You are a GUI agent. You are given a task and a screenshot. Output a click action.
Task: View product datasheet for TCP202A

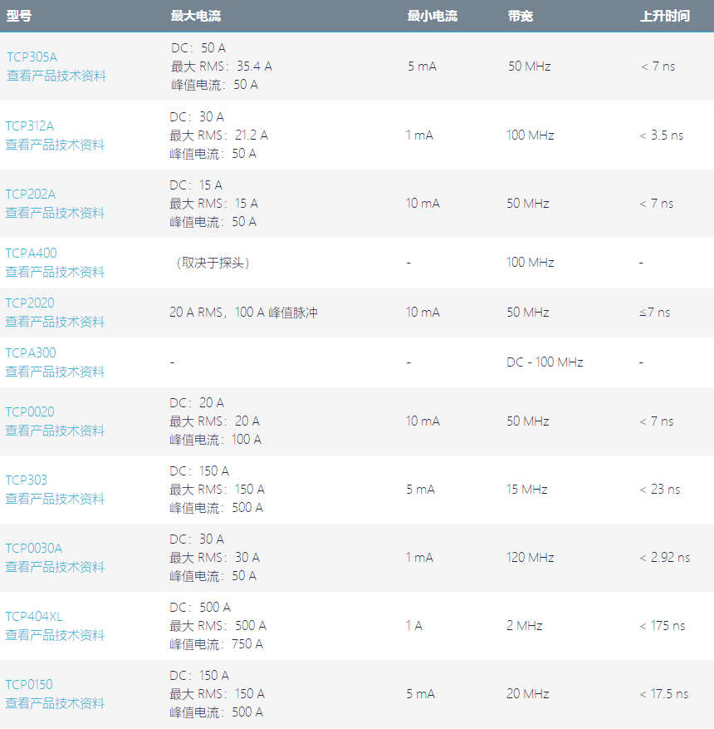tap(55, 213)
